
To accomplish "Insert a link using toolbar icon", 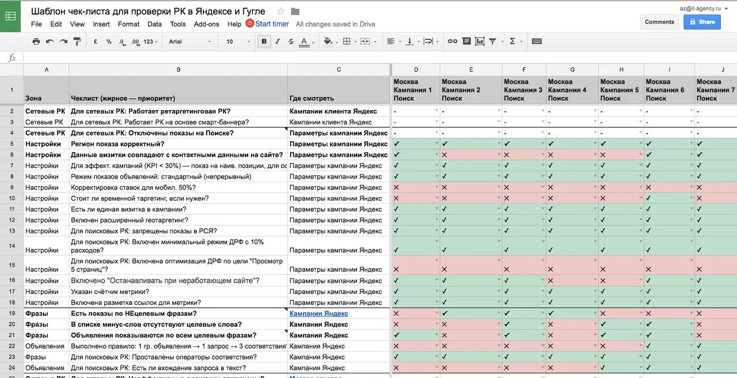I will click(x=453, y=41).
